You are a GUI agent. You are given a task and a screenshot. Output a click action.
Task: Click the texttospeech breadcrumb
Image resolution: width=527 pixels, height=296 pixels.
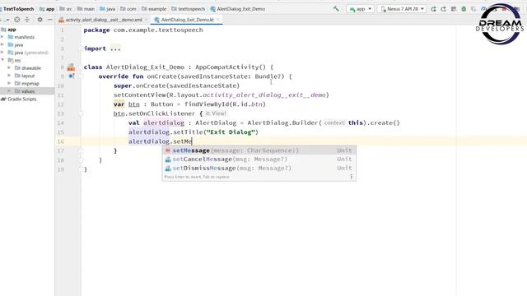point(189,9)
